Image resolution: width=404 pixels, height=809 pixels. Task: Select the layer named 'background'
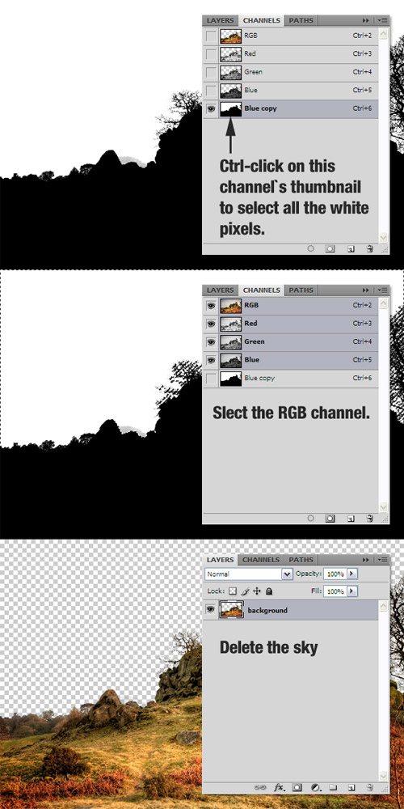[290, 610]
